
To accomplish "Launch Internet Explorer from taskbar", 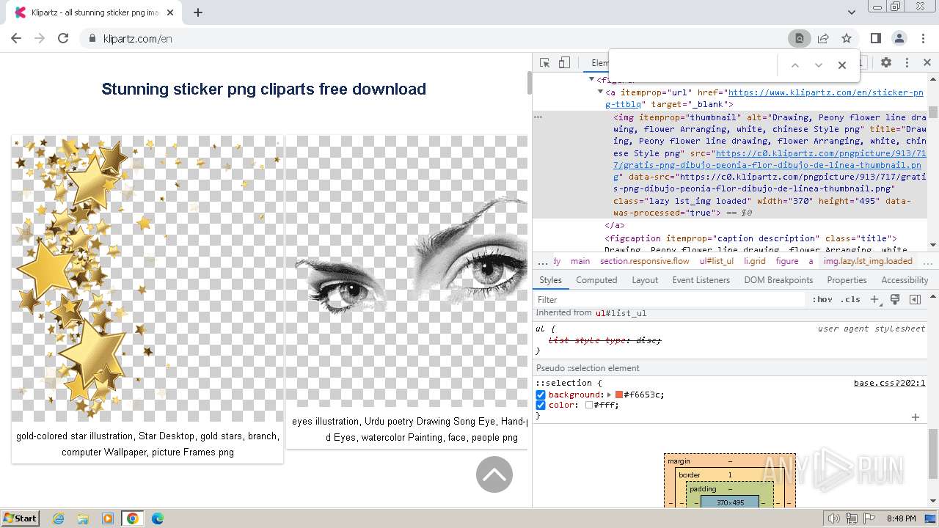I will tap(59, 518).
